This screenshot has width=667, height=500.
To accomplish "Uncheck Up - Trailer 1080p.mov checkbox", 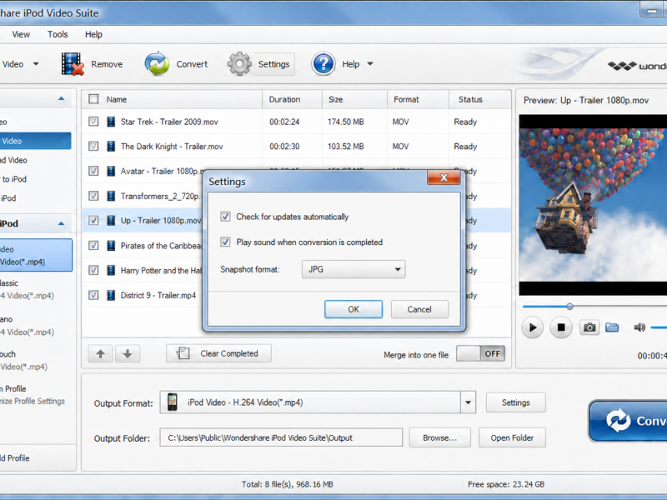I will pyautogui.click(x=93, y=221).
